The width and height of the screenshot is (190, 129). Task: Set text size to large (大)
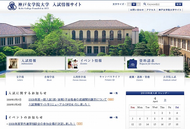click(x=138, y=4)
